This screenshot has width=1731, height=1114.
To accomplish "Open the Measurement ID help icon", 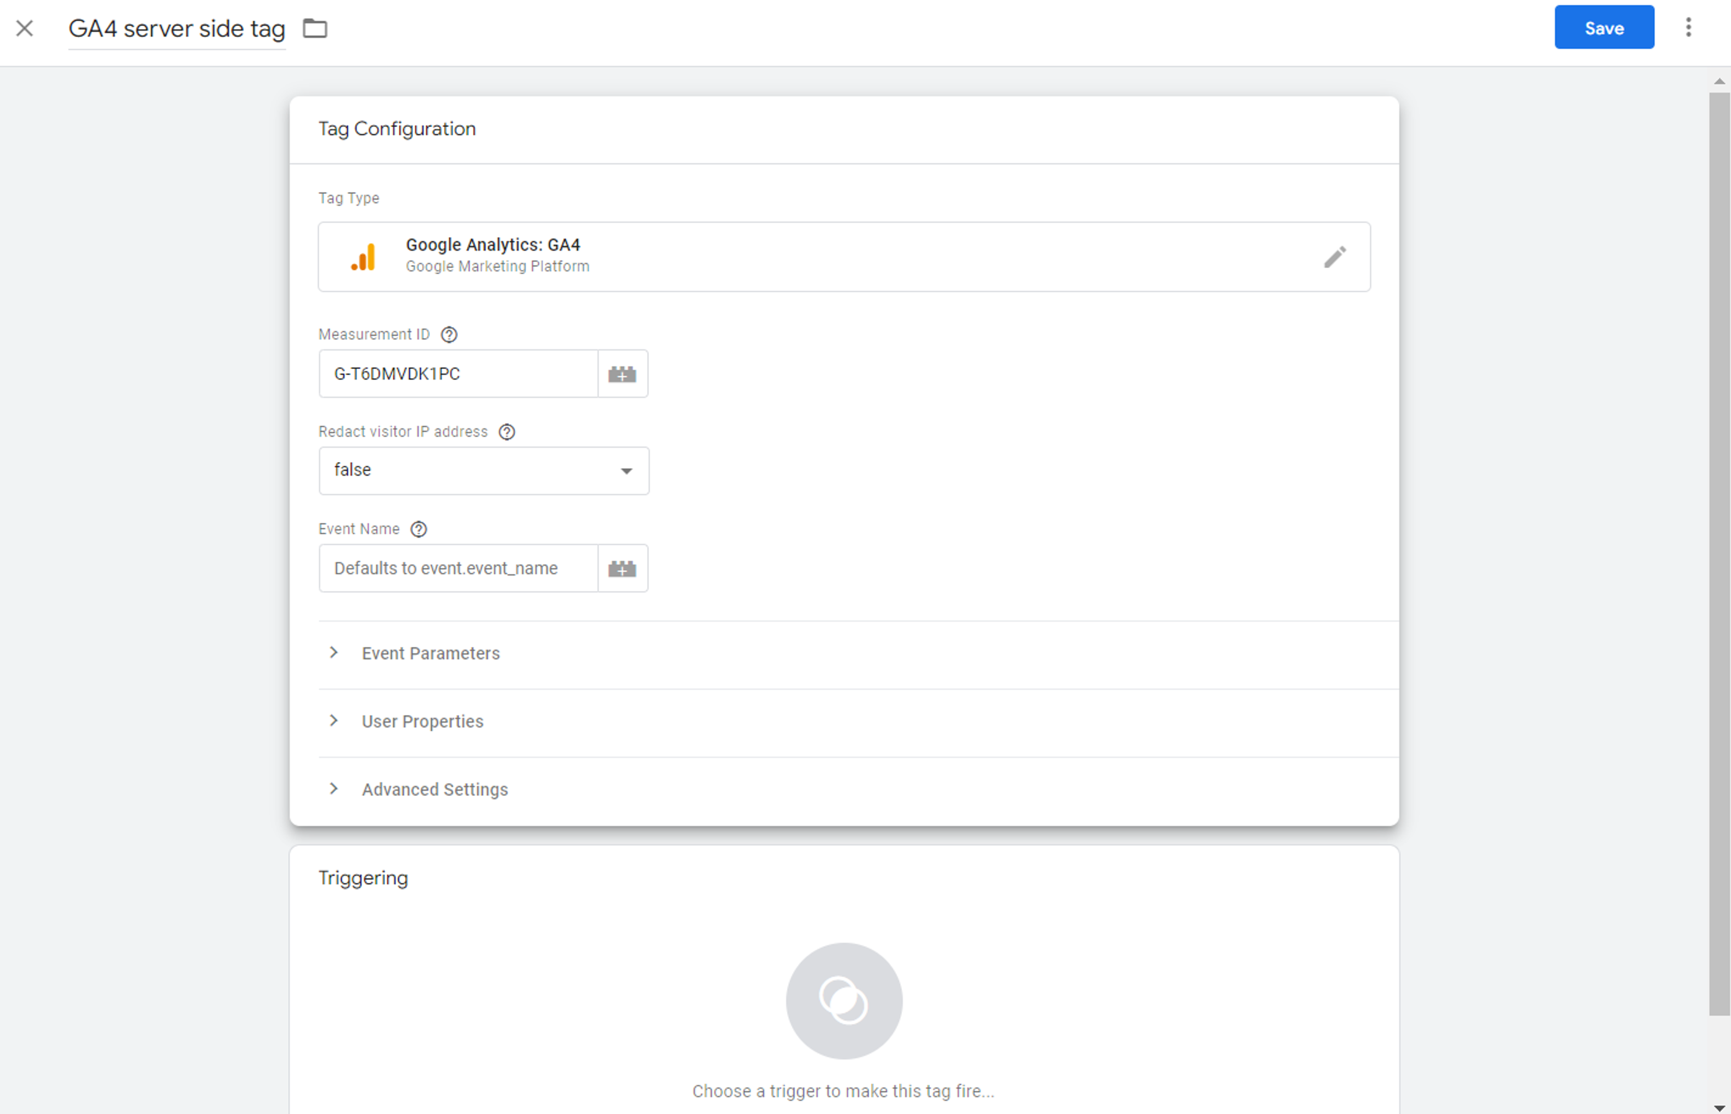I will tap(449, 335).
